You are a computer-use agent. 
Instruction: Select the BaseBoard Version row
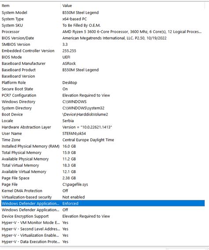103,76
